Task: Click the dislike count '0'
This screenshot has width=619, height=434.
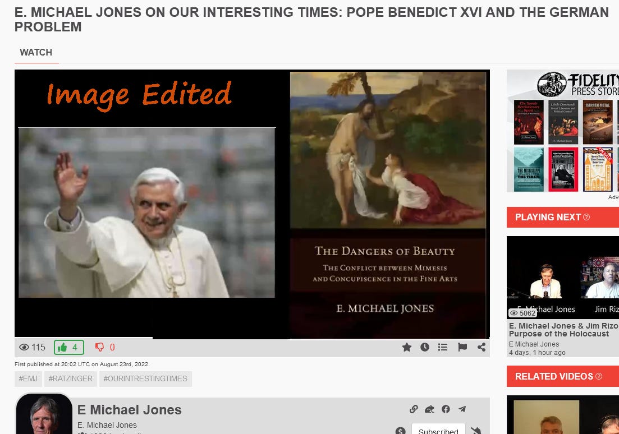Action: 112,347
